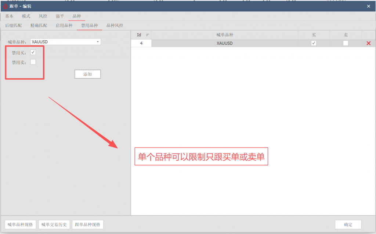Open the 品种风控 sub-tab

[x=115, y=26]
